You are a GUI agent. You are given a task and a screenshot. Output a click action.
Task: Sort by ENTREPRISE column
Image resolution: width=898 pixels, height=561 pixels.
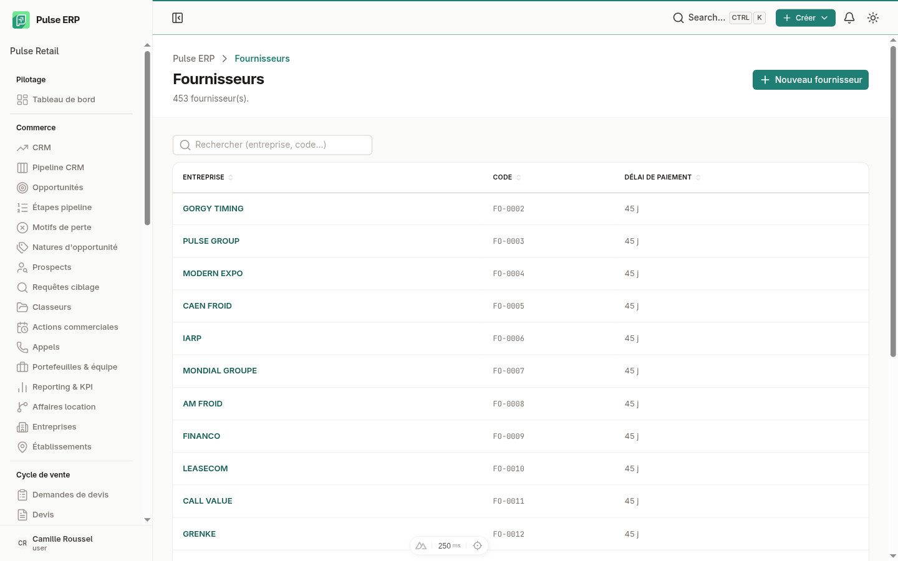[208, 178]
